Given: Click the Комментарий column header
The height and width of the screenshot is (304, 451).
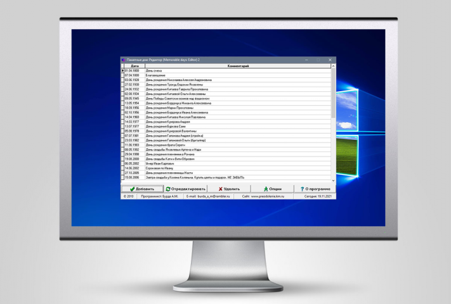Looking at the screenshot, I should coord(238,66).
